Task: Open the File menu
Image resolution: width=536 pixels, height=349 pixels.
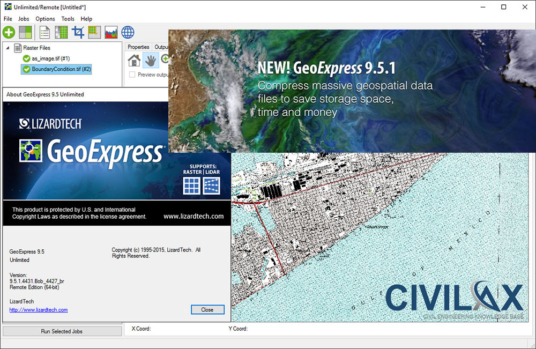Action: 8,19
